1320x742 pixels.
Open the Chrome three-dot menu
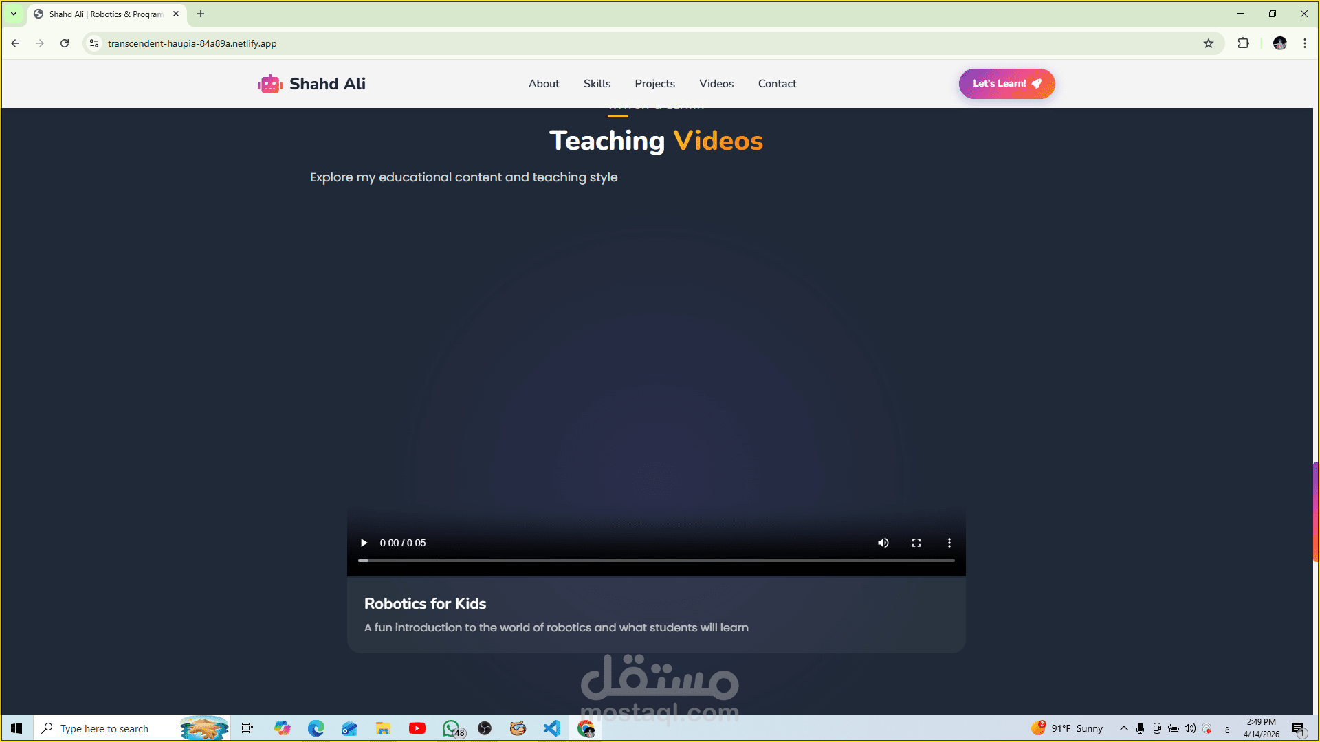1305,43
